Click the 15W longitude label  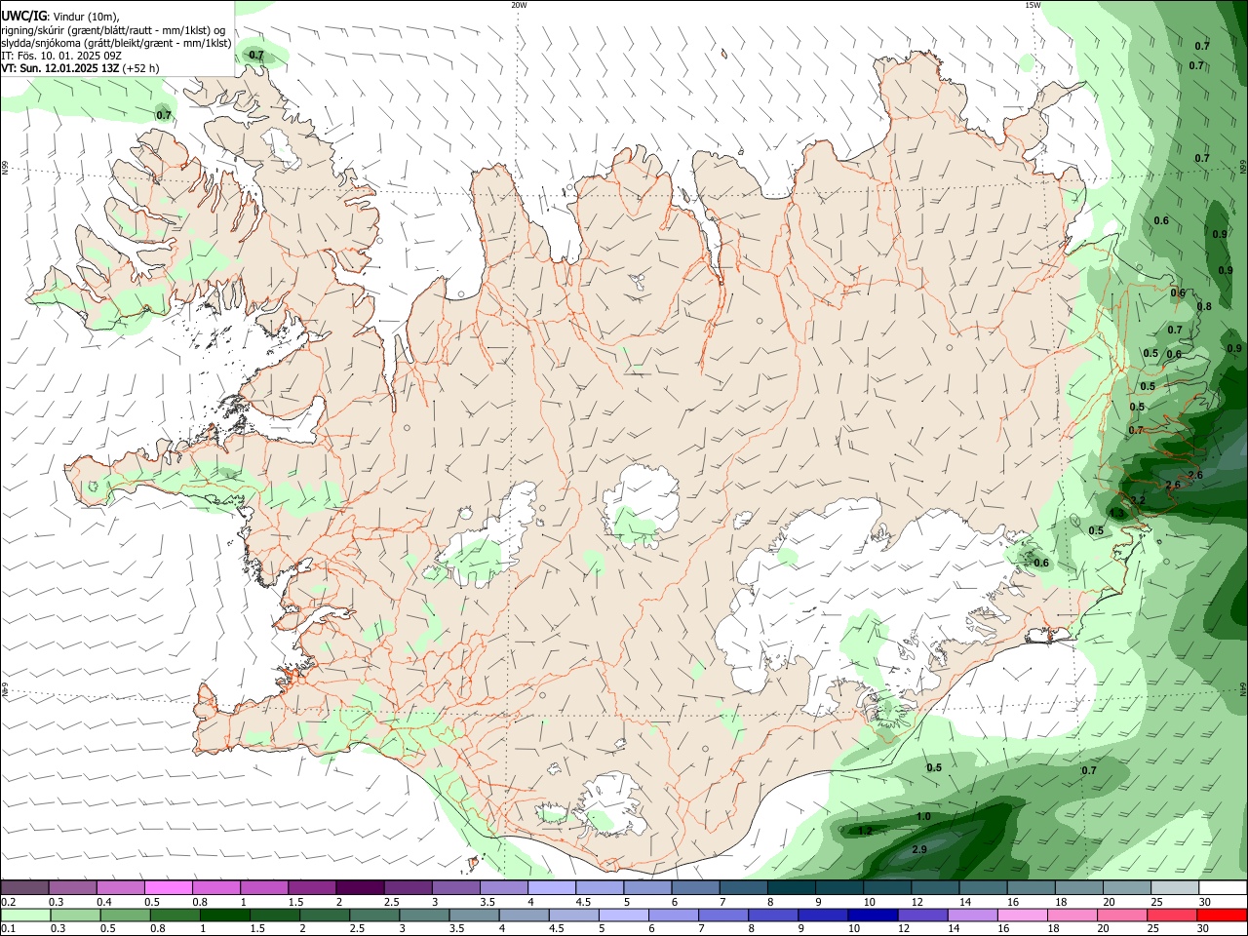click(x=1033, y=5)
